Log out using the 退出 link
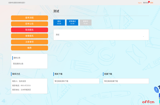Image resolution: width=160 pixels, height=105 pixels. point(152,3)
